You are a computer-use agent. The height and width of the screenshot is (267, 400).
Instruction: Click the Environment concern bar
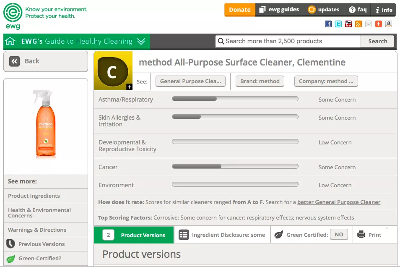tap(235, 184)
